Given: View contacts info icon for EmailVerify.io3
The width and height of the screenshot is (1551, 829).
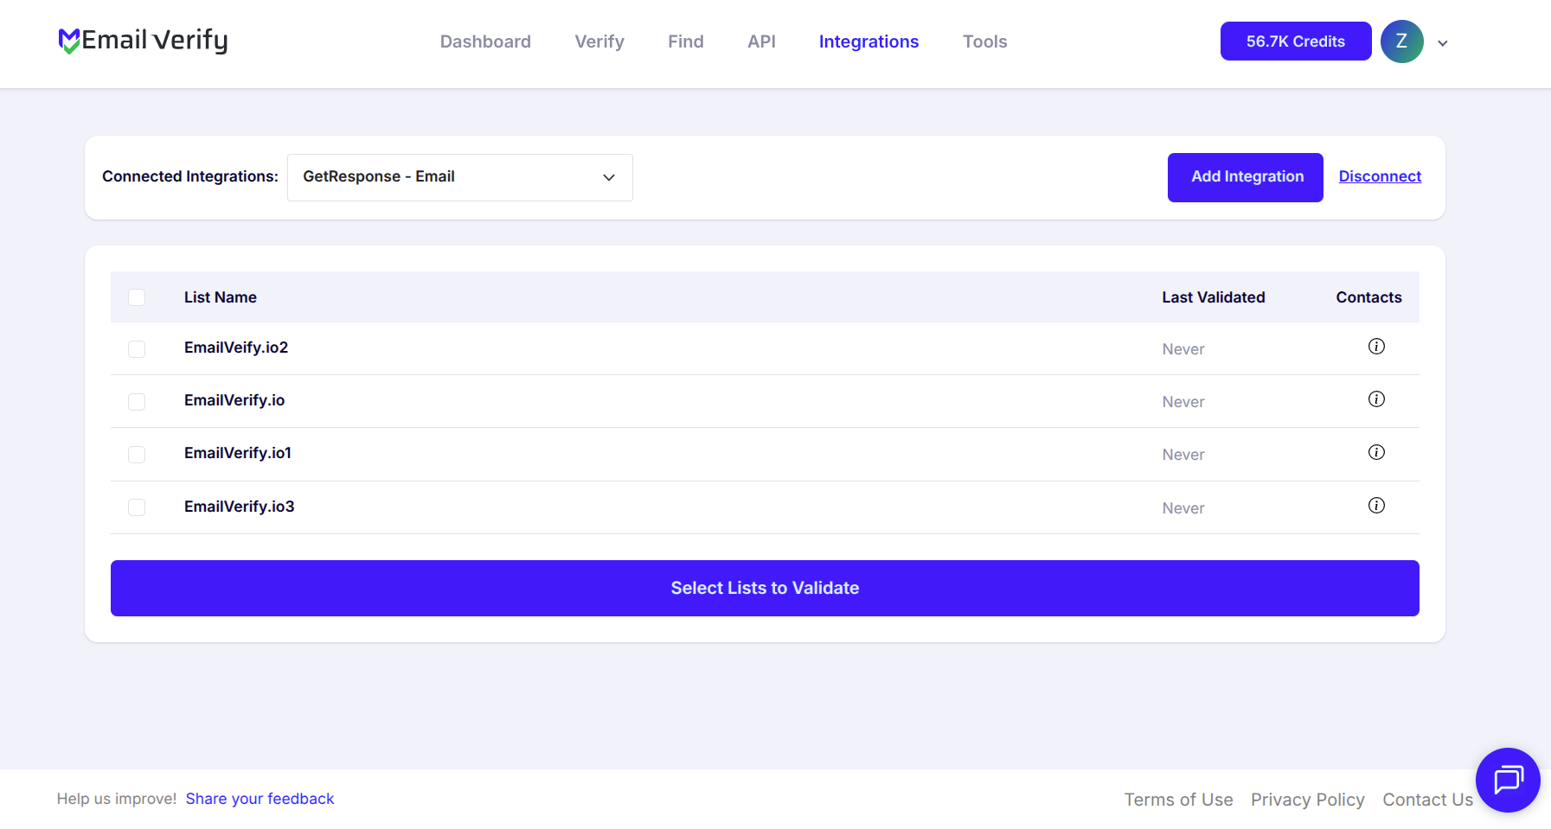Looking at the screenshot, I should 1376,506.
